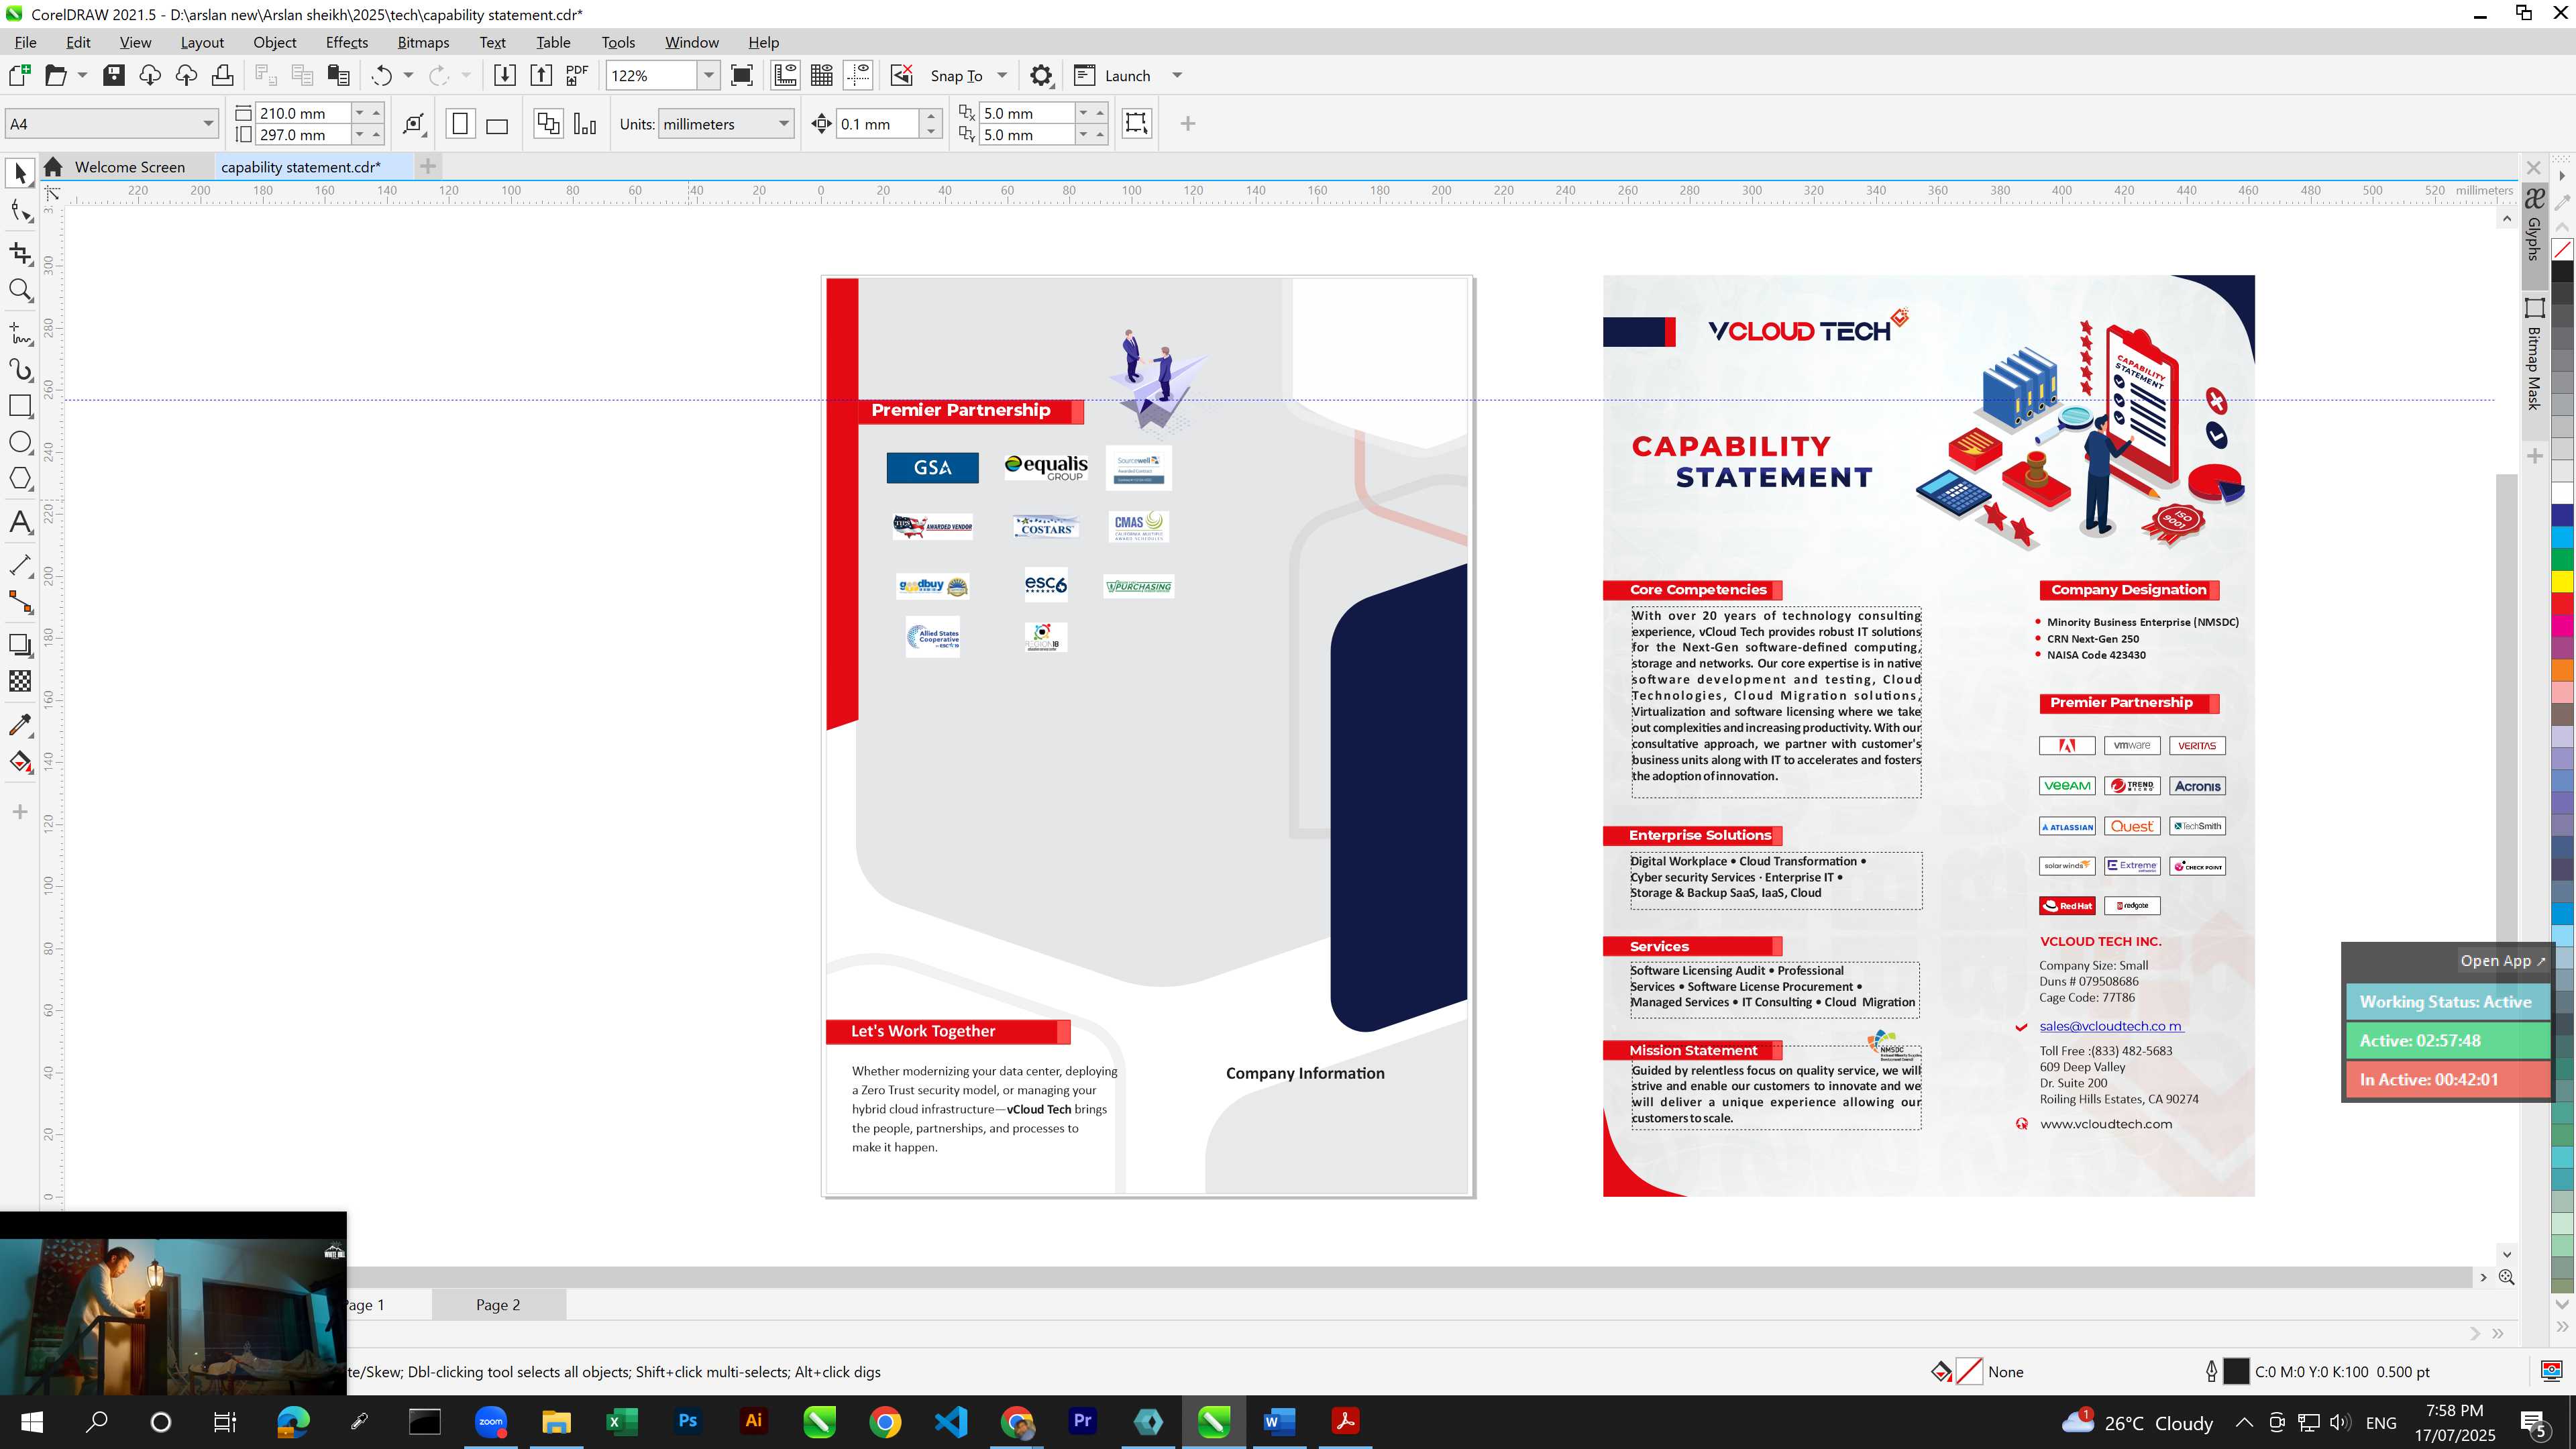Select the Interactive Fill tool
The image size is (2576, 1449).
click(x=20, y=762)
